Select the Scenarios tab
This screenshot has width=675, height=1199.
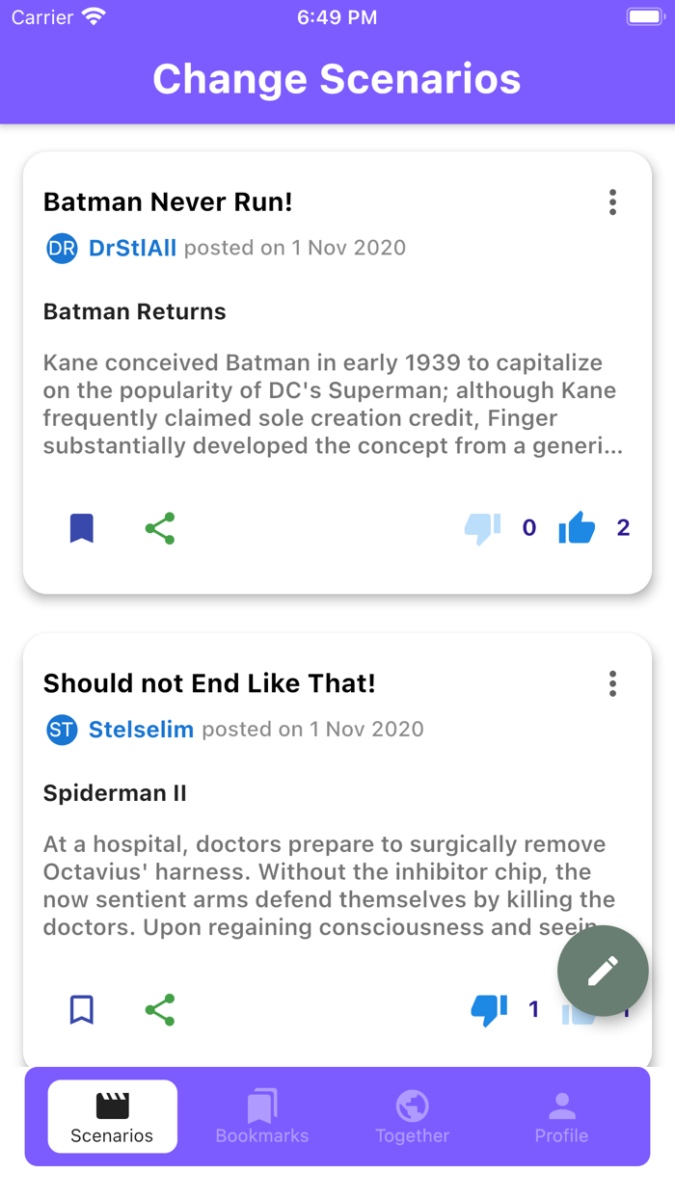[x=112, y=1116]
